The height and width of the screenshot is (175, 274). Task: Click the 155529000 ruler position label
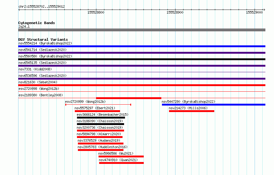pos(254,12)
